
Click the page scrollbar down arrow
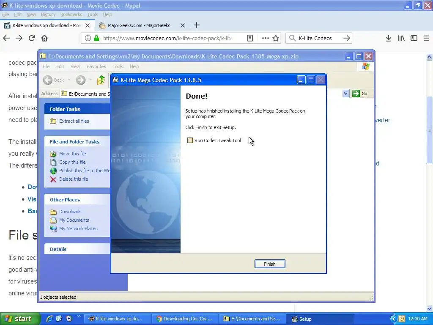point(430,308)
